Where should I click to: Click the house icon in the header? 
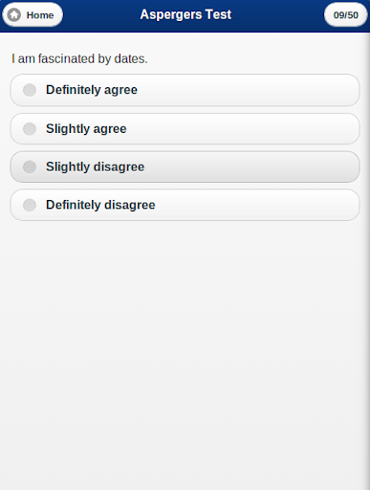14,14
